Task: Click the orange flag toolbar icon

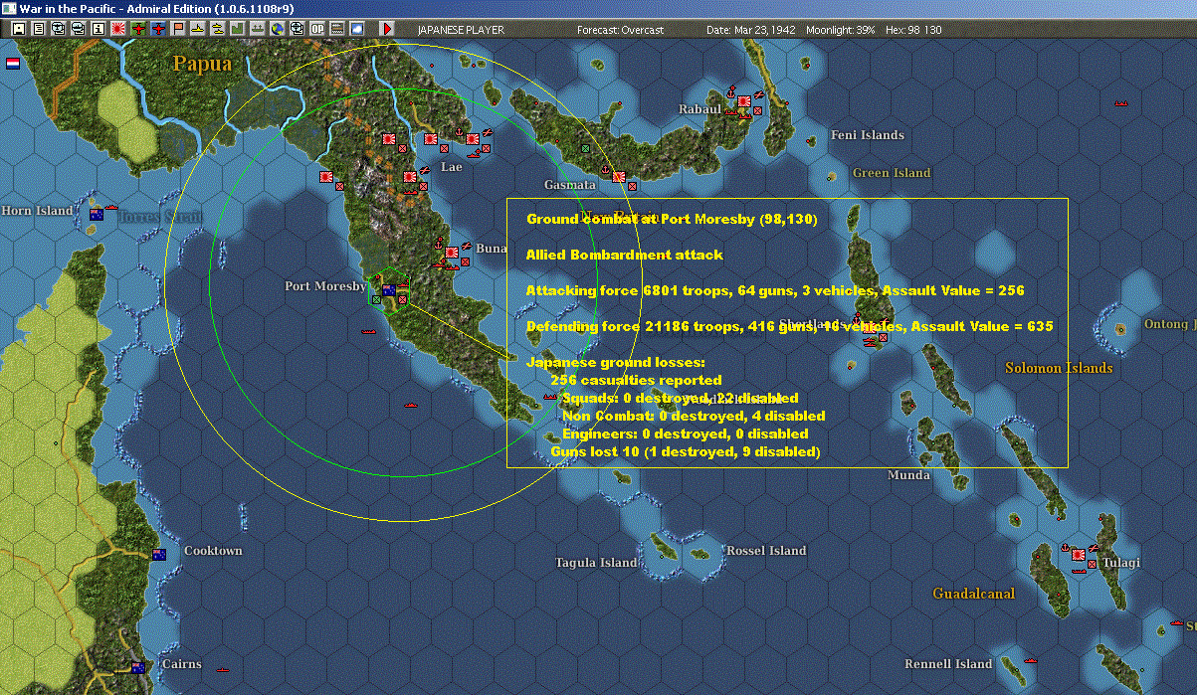Action: pos(177,29)
